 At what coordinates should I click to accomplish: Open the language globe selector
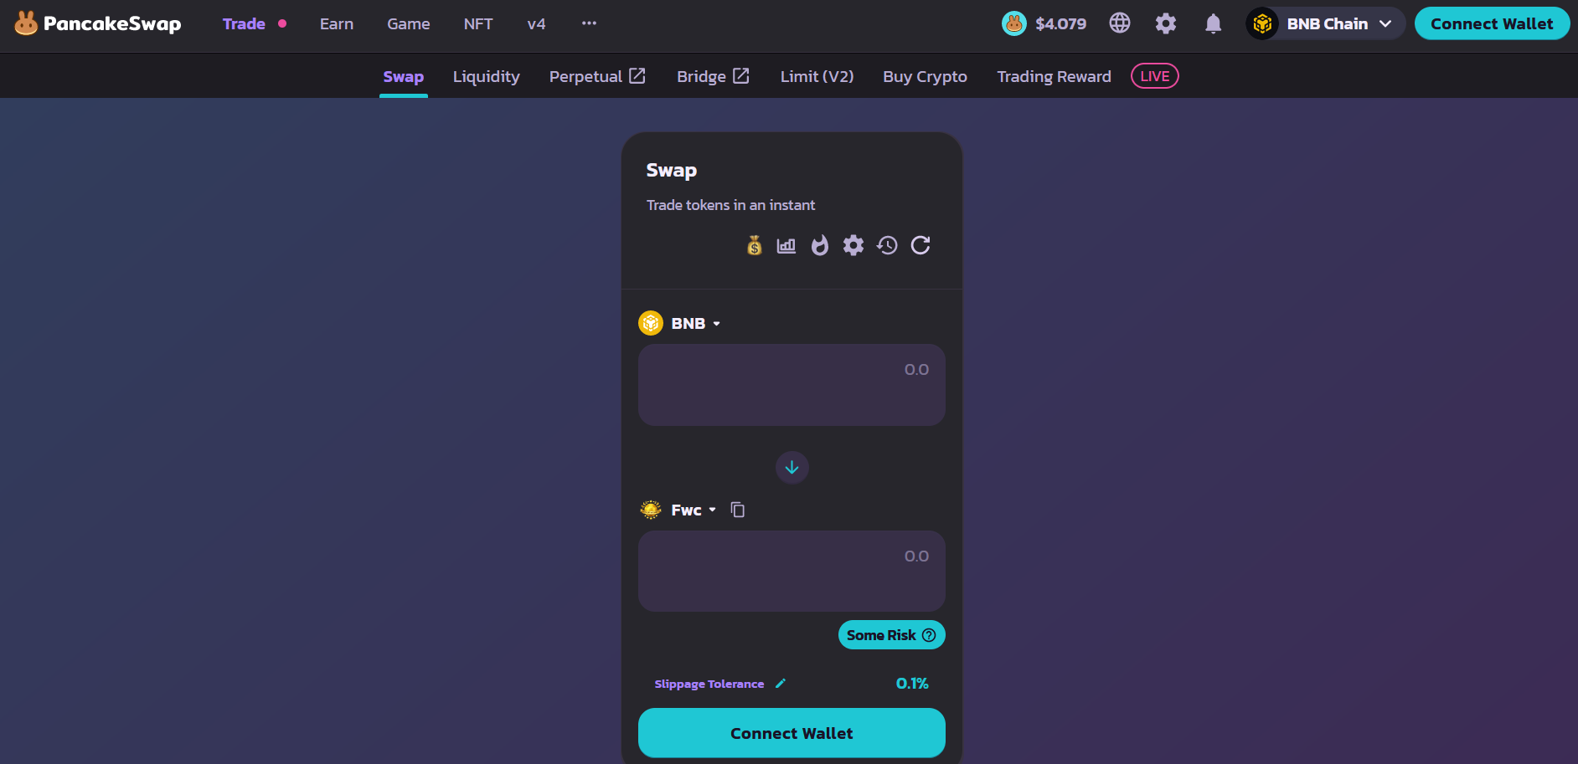(1120, 23)
